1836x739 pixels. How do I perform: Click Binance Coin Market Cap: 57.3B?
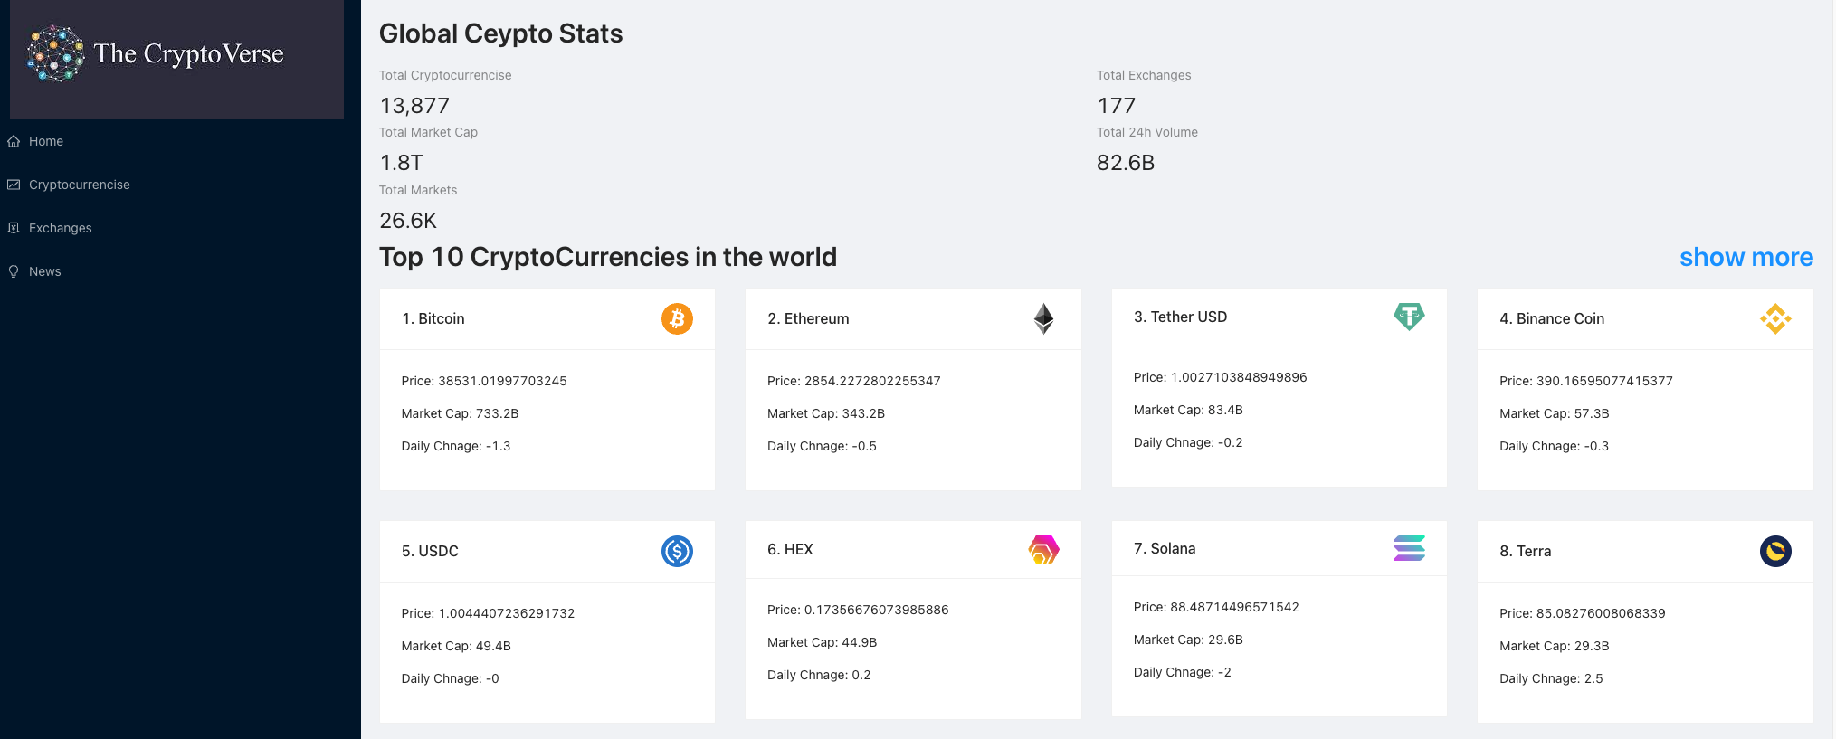[1555, 413]
